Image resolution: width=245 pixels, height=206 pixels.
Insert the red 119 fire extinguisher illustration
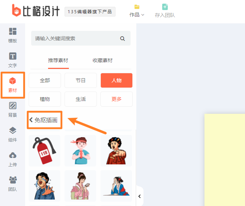tap(44, 151)
